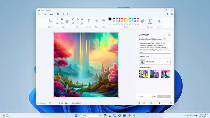Screen dimensions: 210x118
Task: Click the file Size entry in status bar
Action: point(77,103)
